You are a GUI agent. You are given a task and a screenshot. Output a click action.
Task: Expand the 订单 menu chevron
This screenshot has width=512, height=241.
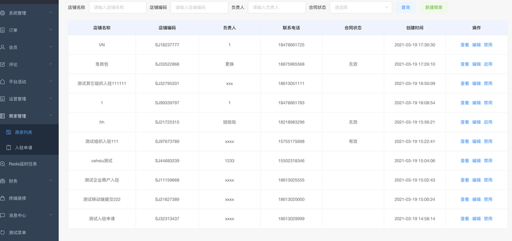coord(51,29)
